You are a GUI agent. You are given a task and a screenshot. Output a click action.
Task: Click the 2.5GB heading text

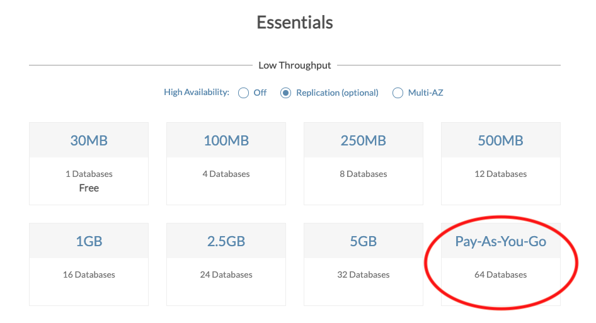click(226, 241)
